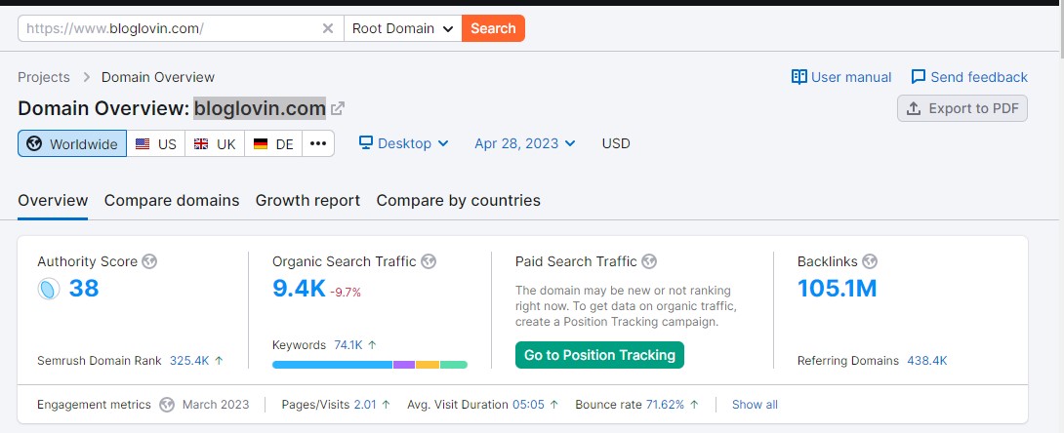
Task: Select the US country database
Action: pyautogui.click(x=155, y=143)
